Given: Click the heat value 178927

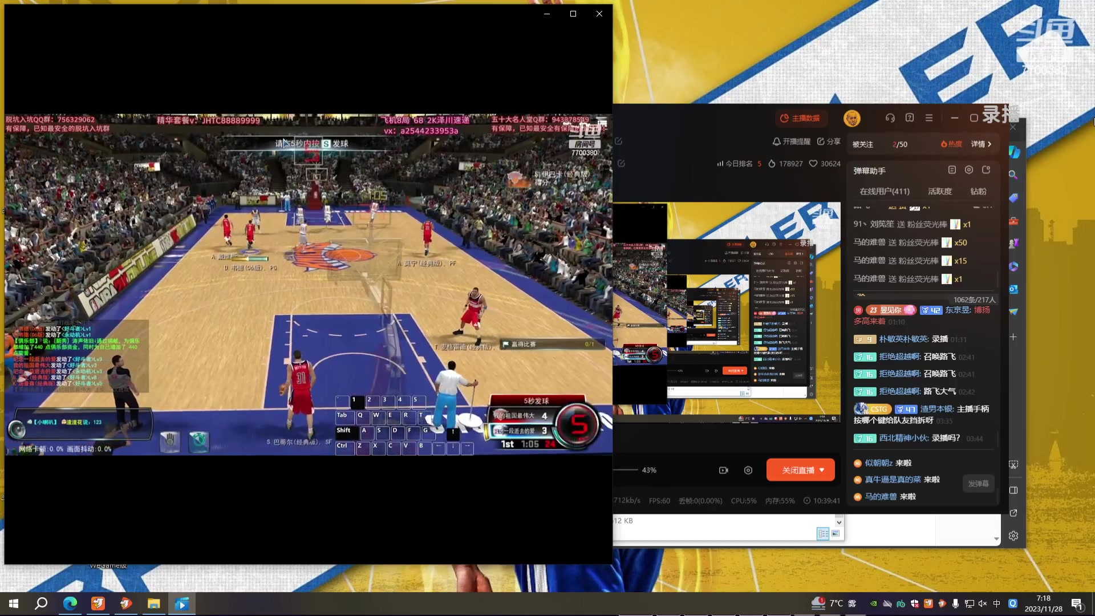Looking at the screenshot, I should (x=785, y=164).
